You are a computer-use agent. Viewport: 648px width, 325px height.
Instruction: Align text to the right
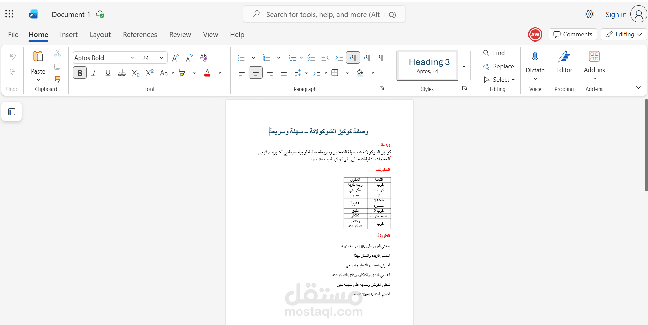(270, 72)
